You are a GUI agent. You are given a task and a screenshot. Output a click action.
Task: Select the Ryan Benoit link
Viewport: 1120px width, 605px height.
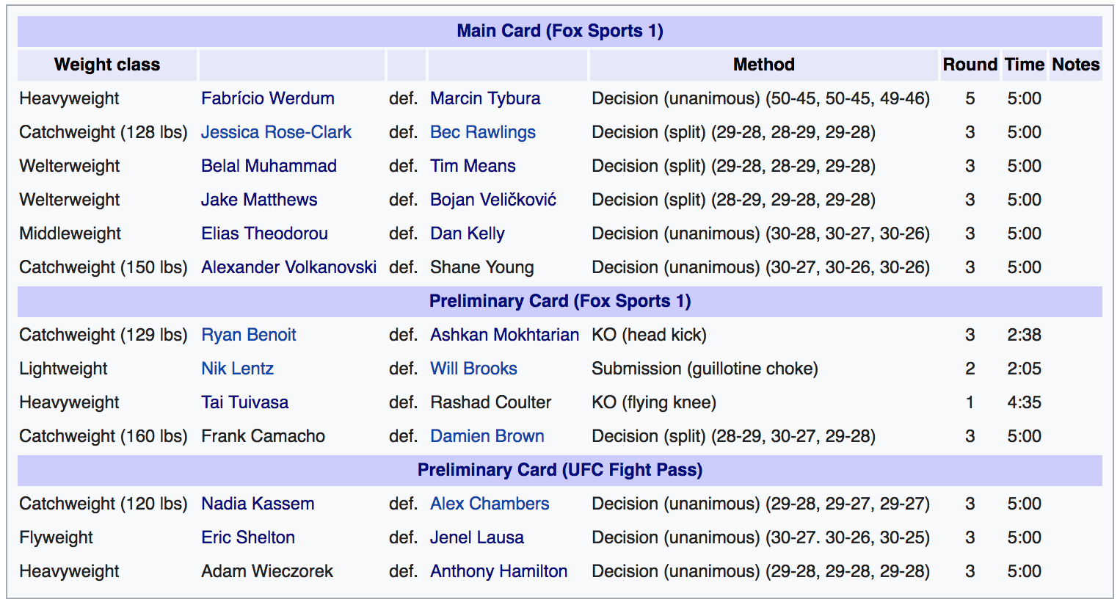click(249, 335)
